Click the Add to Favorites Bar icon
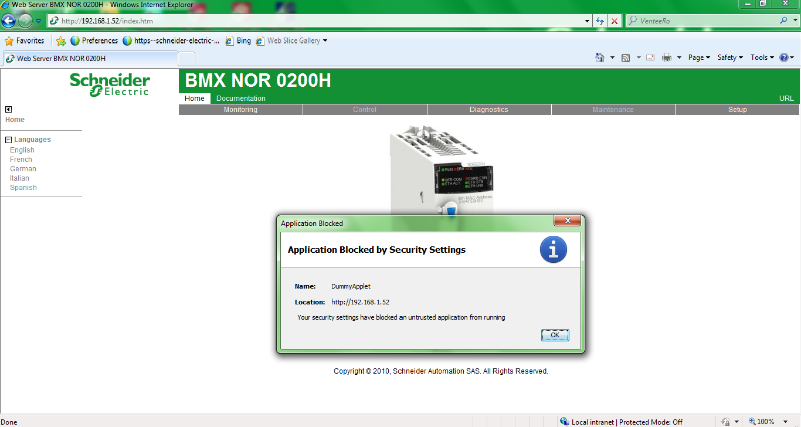This screenshot has width=801, height=427. [x=60, y=41]
